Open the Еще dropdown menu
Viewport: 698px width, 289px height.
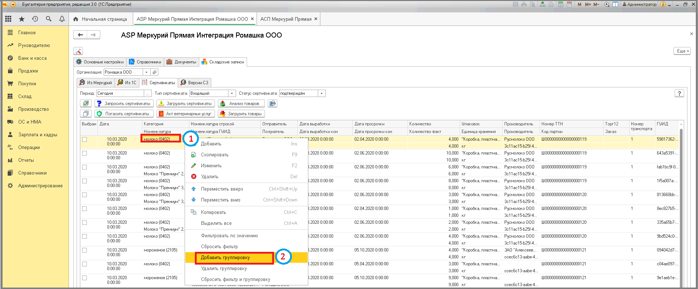[x=682, y=51]
